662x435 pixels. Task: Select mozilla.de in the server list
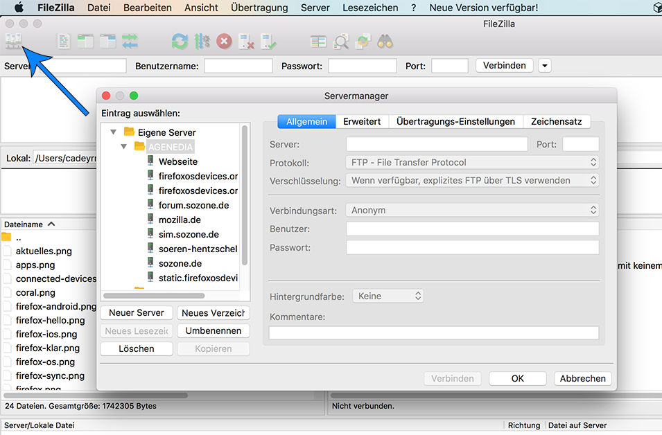click(180, 220)
